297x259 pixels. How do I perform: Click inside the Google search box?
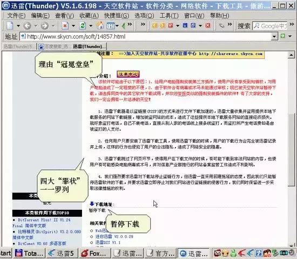pos(271,26)
